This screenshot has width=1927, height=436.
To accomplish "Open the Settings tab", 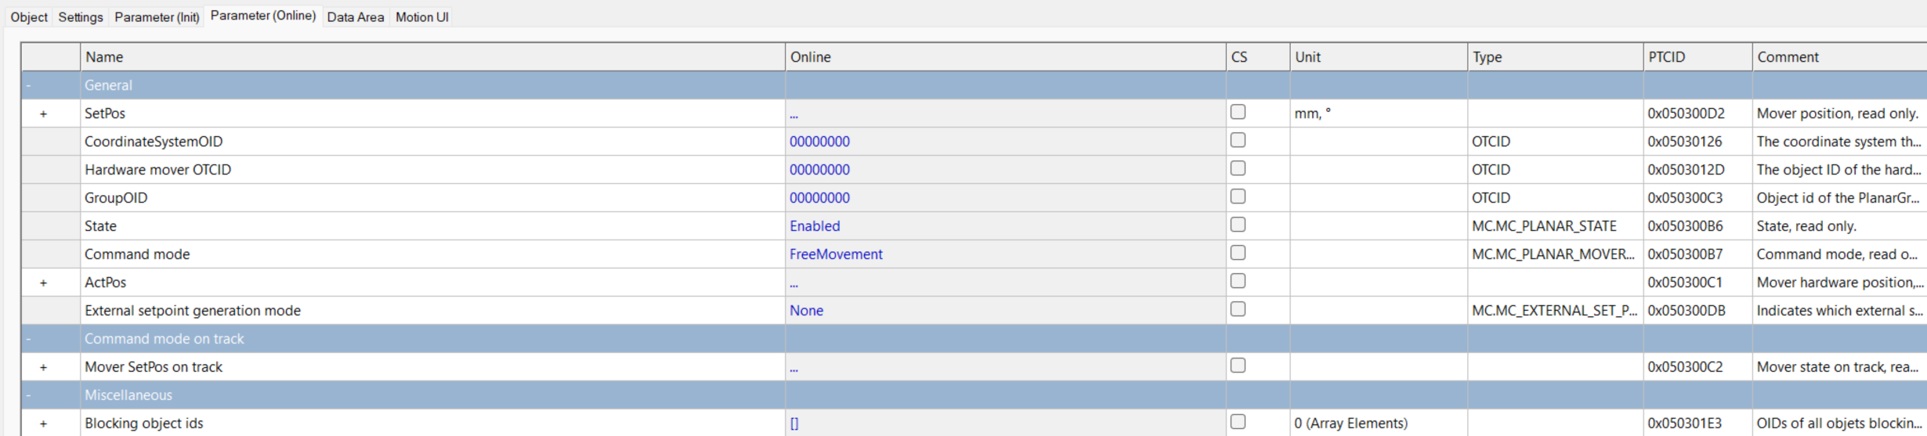I will click(81, 17).
